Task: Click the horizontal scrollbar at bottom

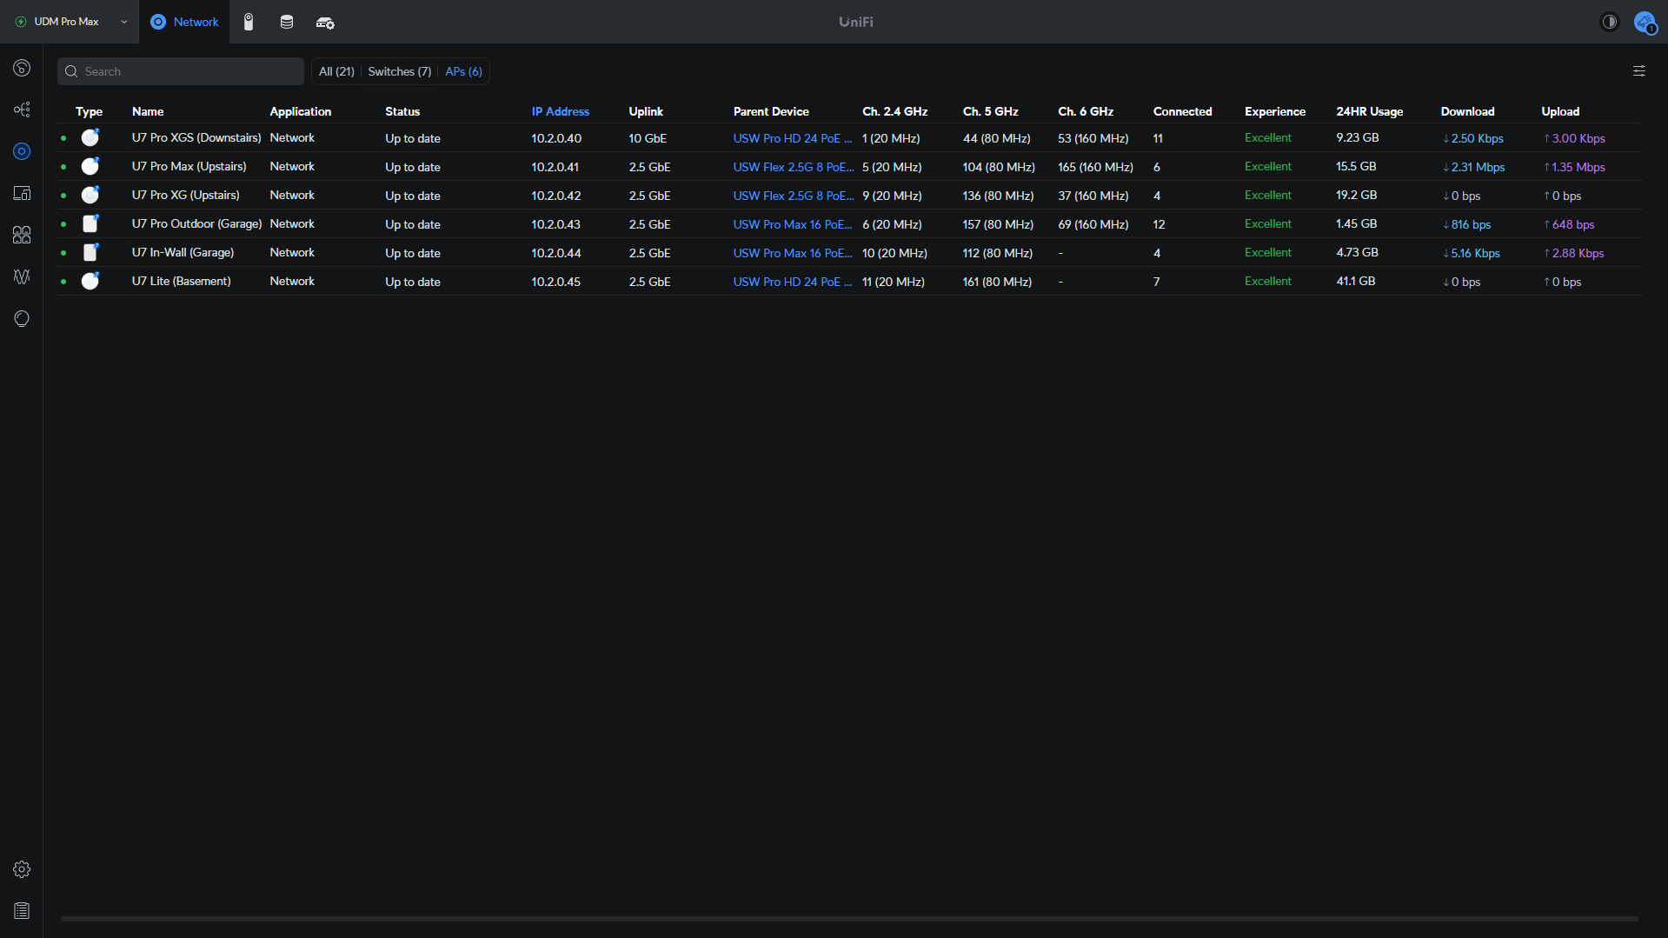Action: click(x=849, y=918)
